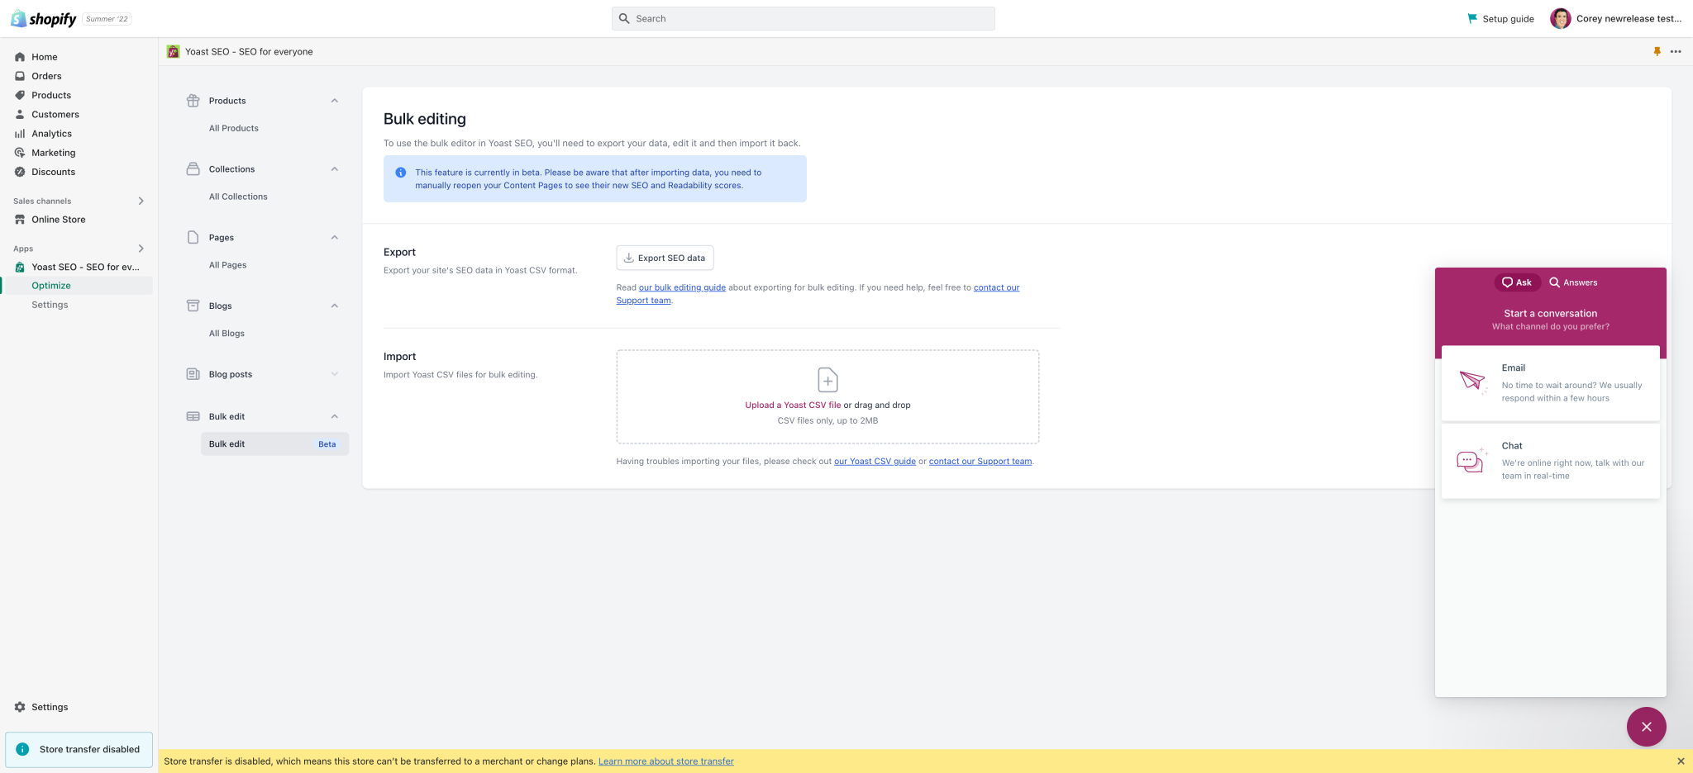
Task: Click the Blogs archive icon
Action: pos(193,306)
